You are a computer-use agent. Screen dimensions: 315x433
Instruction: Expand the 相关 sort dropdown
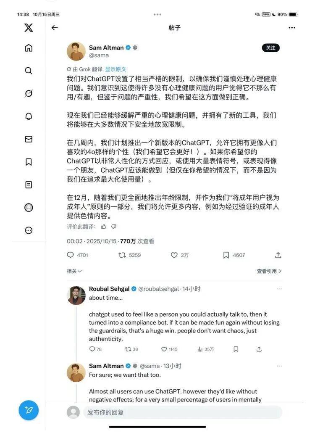pyautogui.click(x=74, y=271)
